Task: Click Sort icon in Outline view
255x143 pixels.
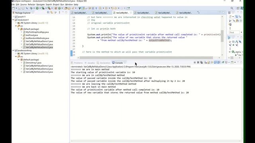Action: coord(237,42)
